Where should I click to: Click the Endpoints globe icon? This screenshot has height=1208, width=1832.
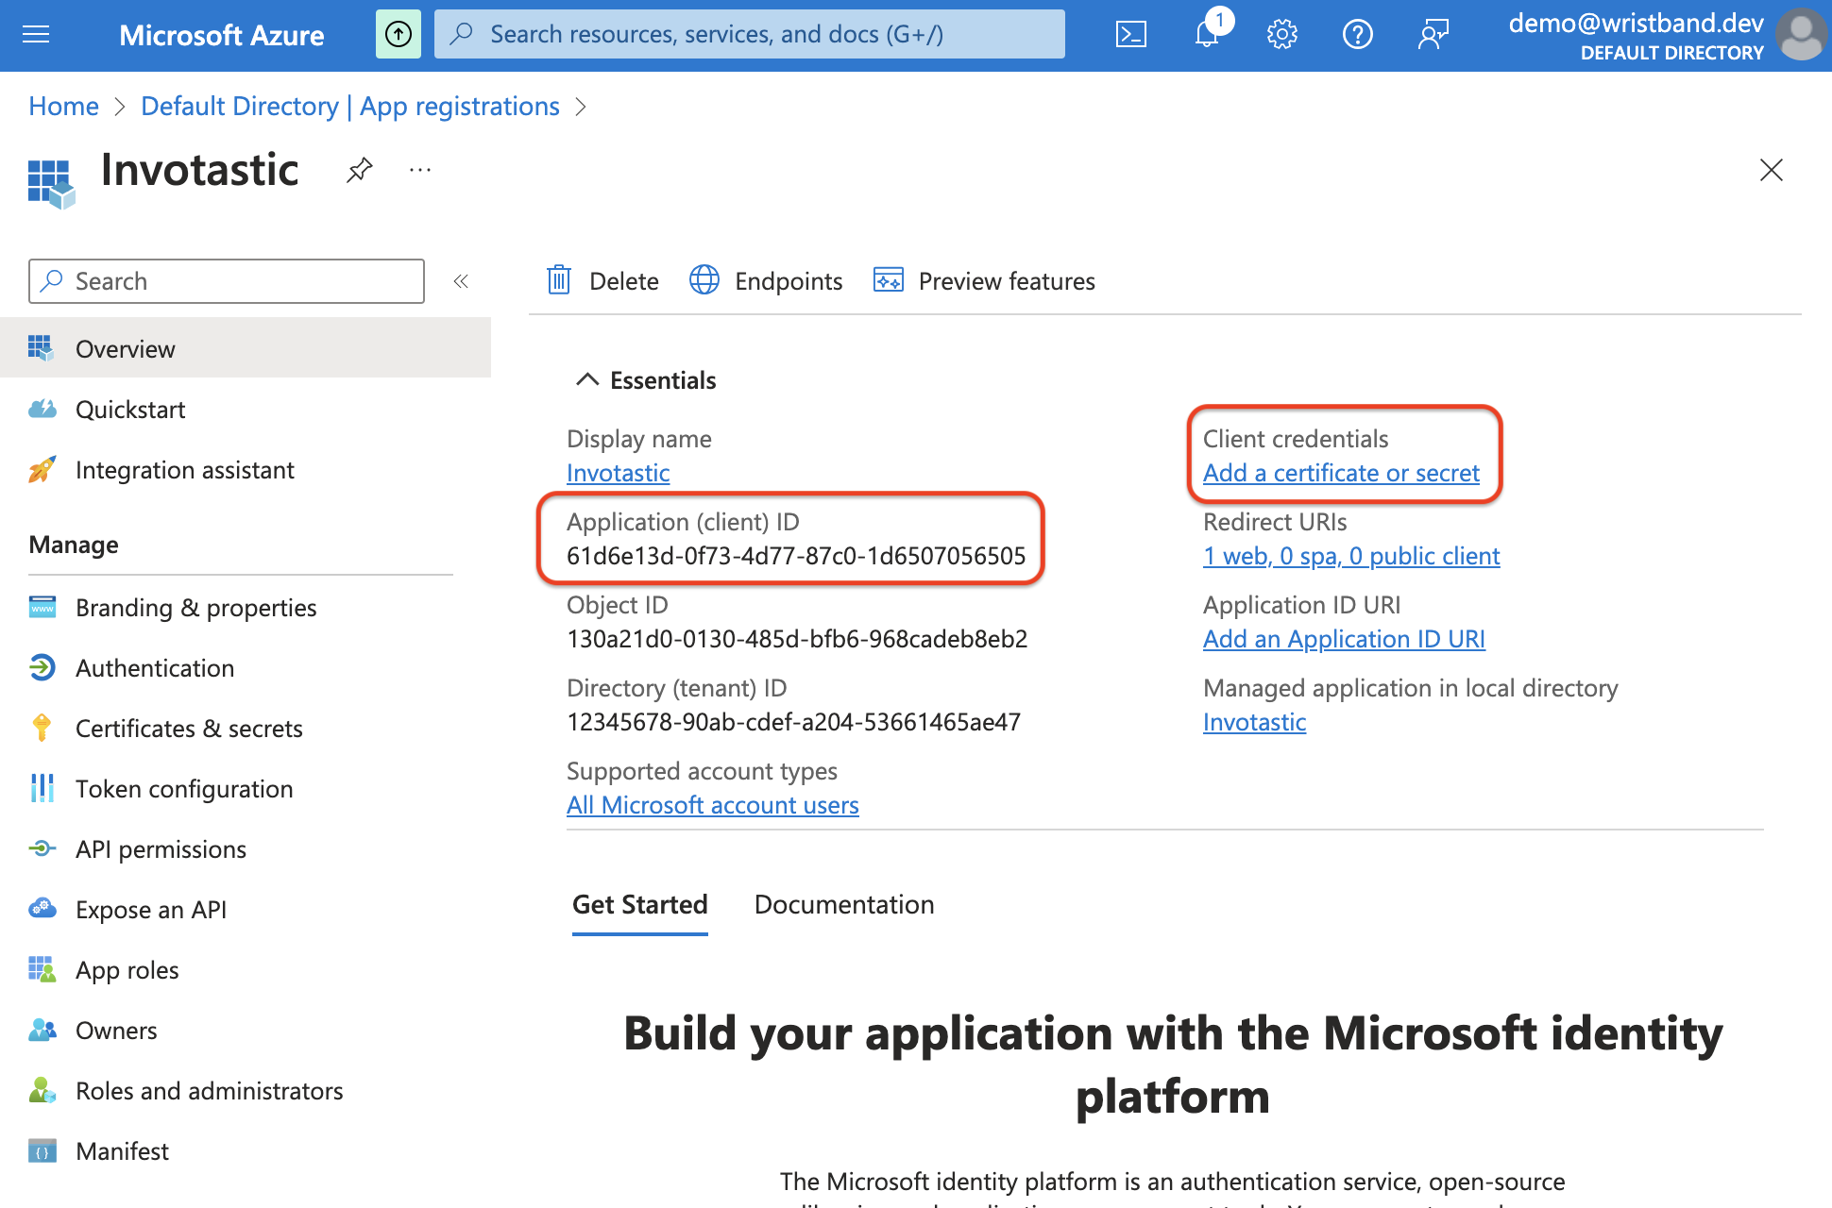tap(704, 280)
